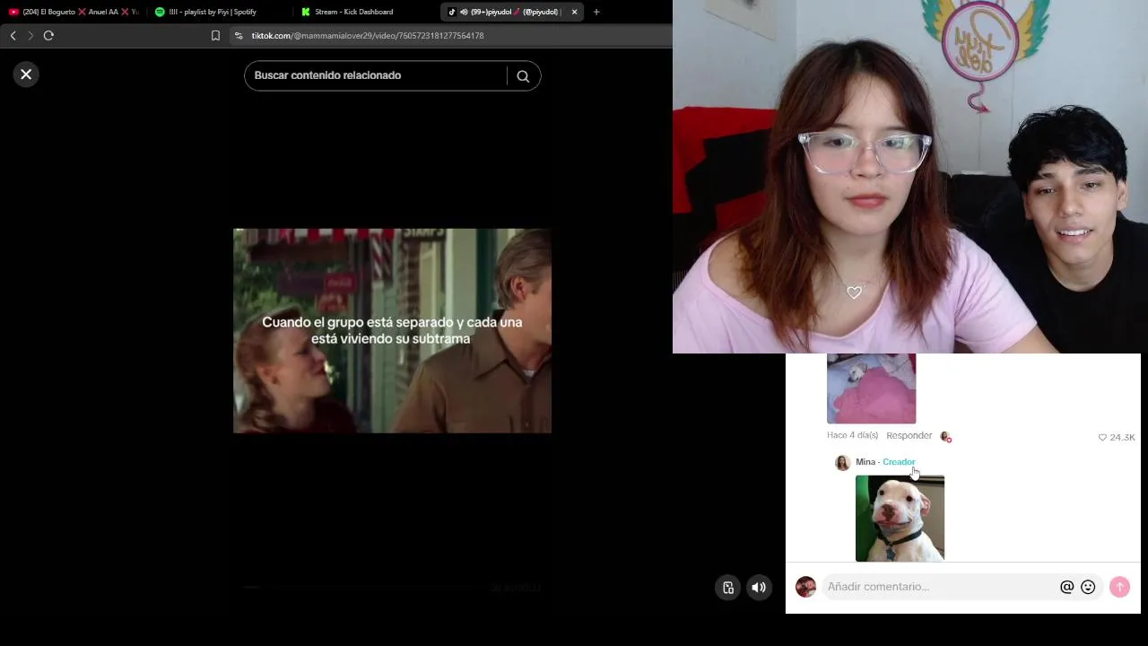Viewport: 1148px width, 646px height.
Task: Reload the TikTok page
Action: click(x=48, y=36)
